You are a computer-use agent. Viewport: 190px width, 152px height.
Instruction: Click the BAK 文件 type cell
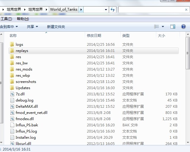point(130,125)
